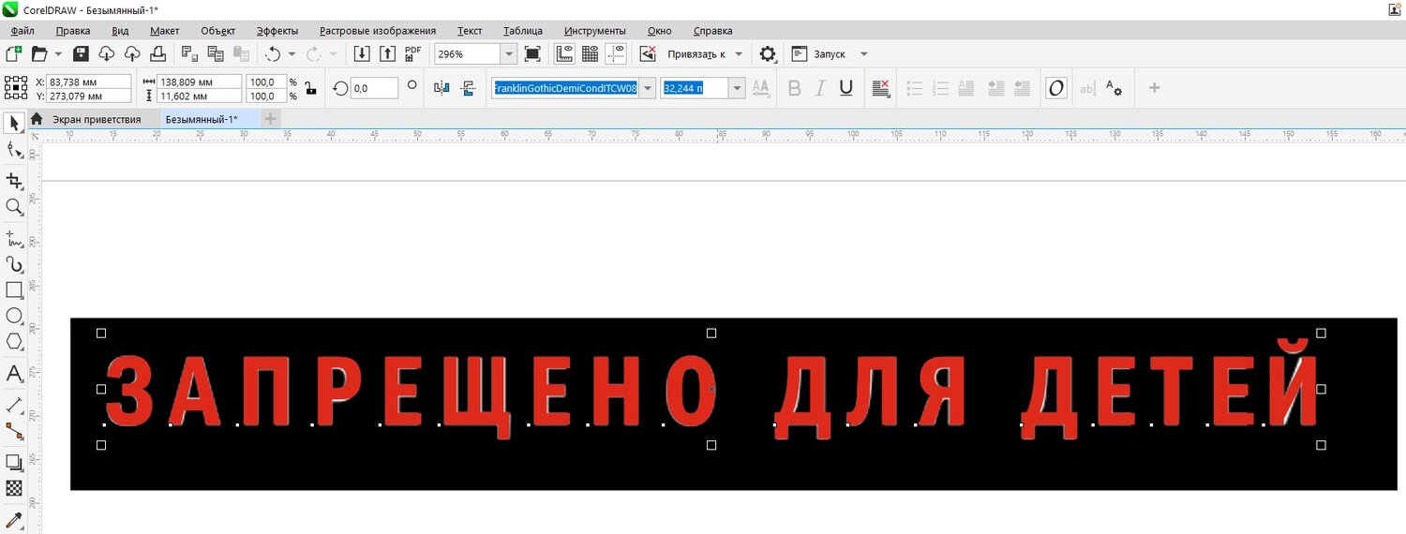Select the Artistic Media tool
1406x534 pixels.
point(14,264)
